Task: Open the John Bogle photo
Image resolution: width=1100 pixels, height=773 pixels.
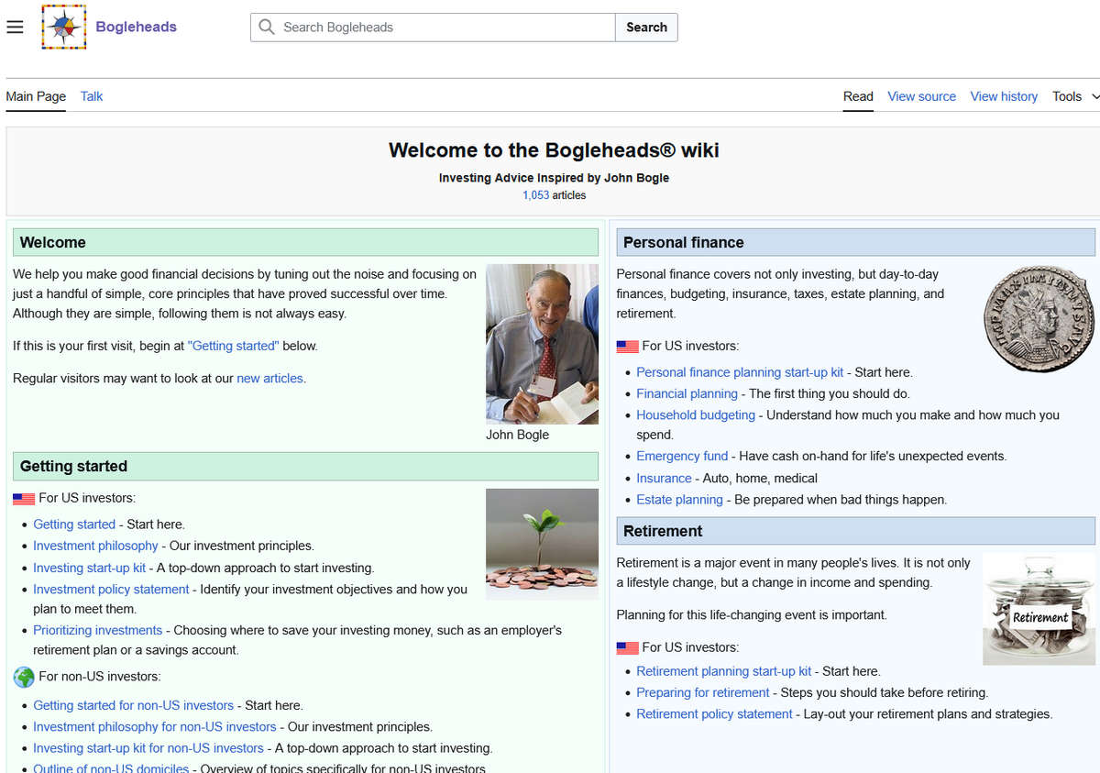Action: click(x=542, y=344)
